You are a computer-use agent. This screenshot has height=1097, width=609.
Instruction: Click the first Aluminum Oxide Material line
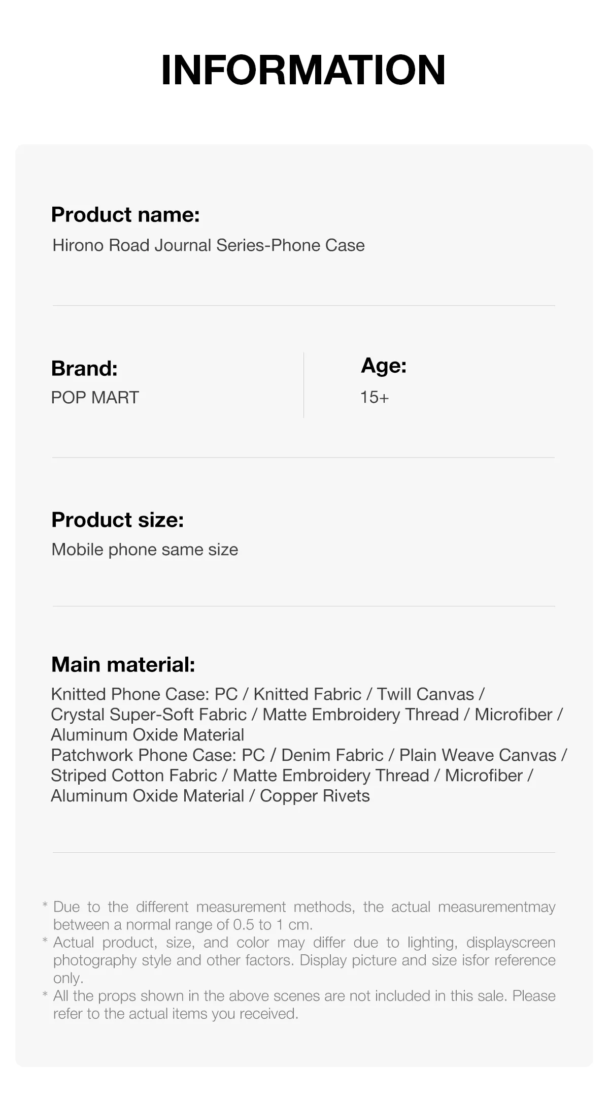pyautogui.click(x=148, y=735)
